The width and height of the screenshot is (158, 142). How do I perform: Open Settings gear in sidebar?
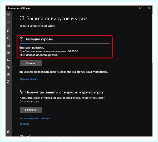(x=9, y=132)
